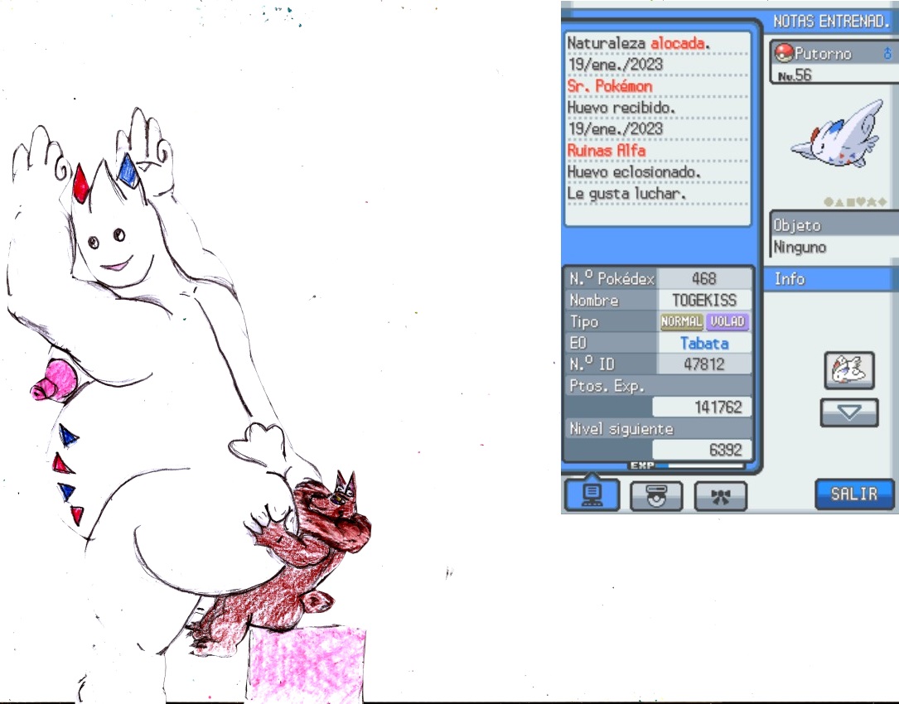Screen dimensions: 899x704
Task: Click the small Togekiss party icon button
Action: click(849, 370)
